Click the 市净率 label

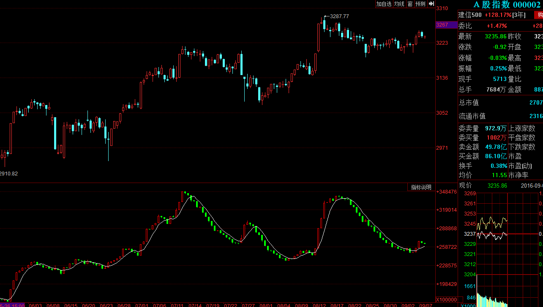point(518,175)
